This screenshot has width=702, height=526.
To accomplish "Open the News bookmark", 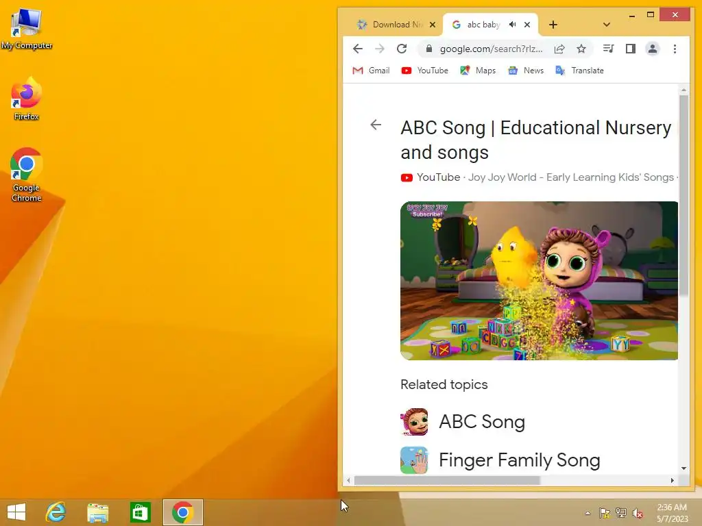I will pyautogui.click(x=526, y=71).
